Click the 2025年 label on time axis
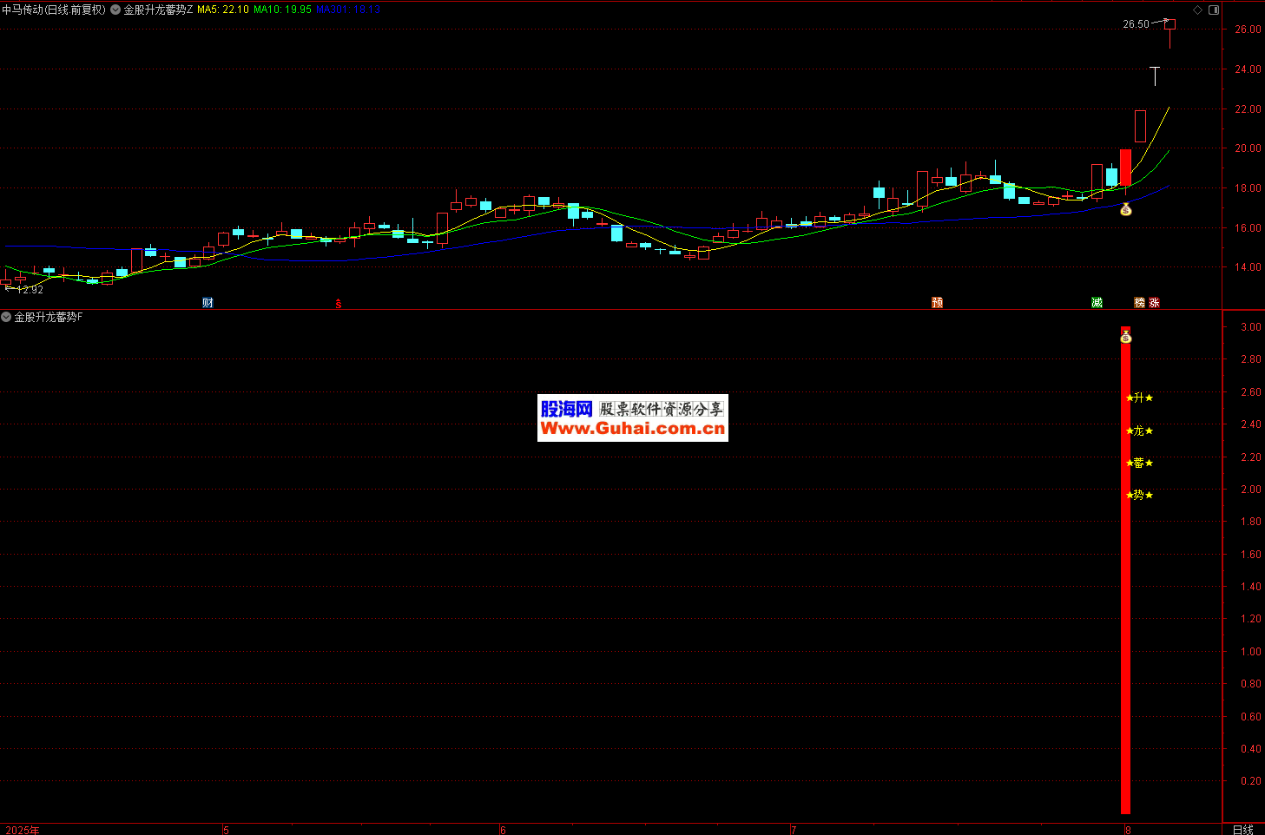Screen dimensions: 1265x835 point(23,830)
